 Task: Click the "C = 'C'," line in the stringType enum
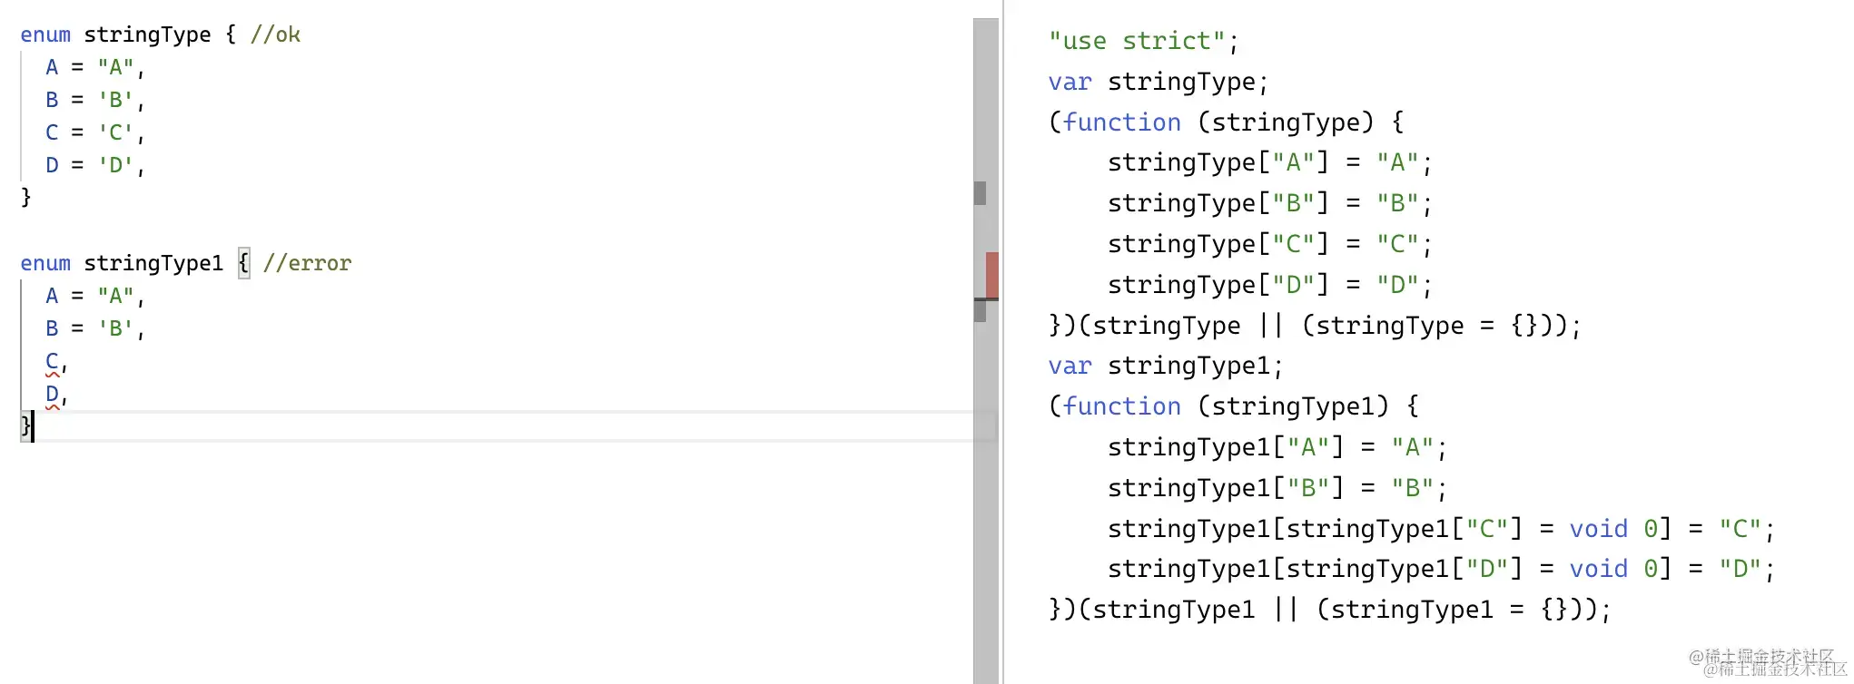(95, 132)
